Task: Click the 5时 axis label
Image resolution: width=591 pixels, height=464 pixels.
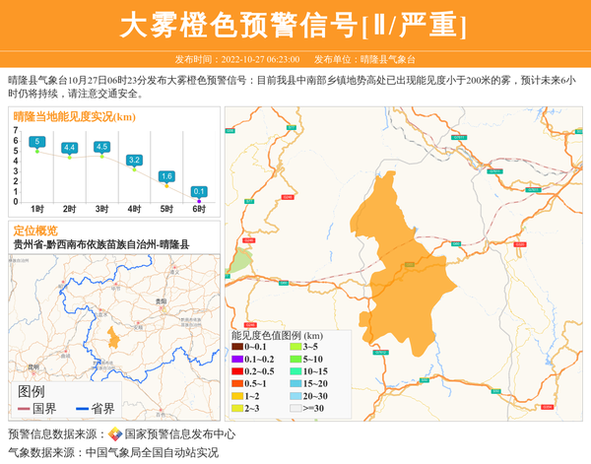Action: 166,209
